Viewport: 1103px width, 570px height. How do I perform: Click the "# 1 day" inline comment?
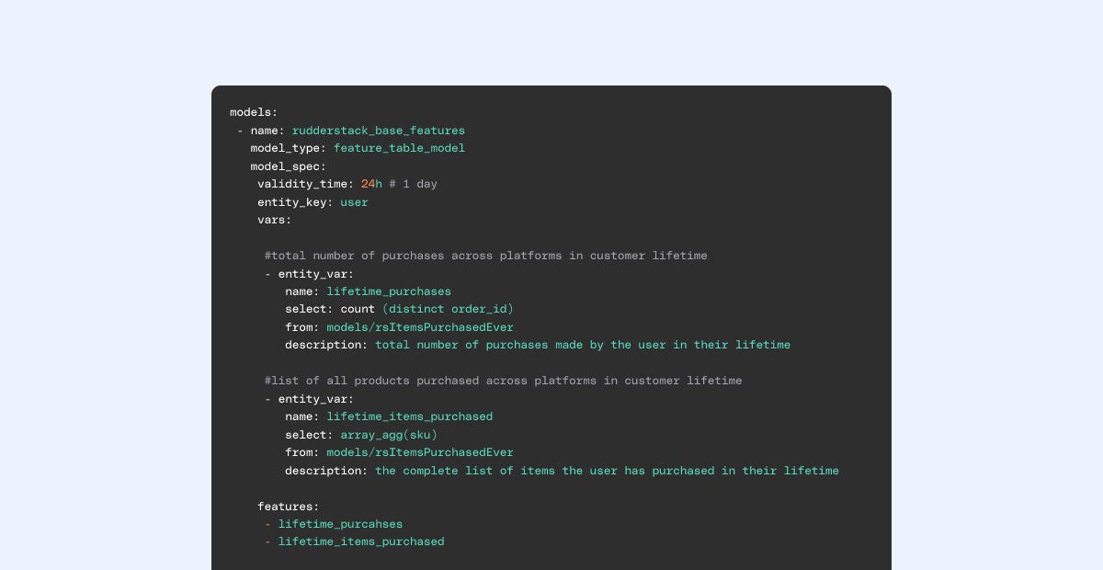413,184
